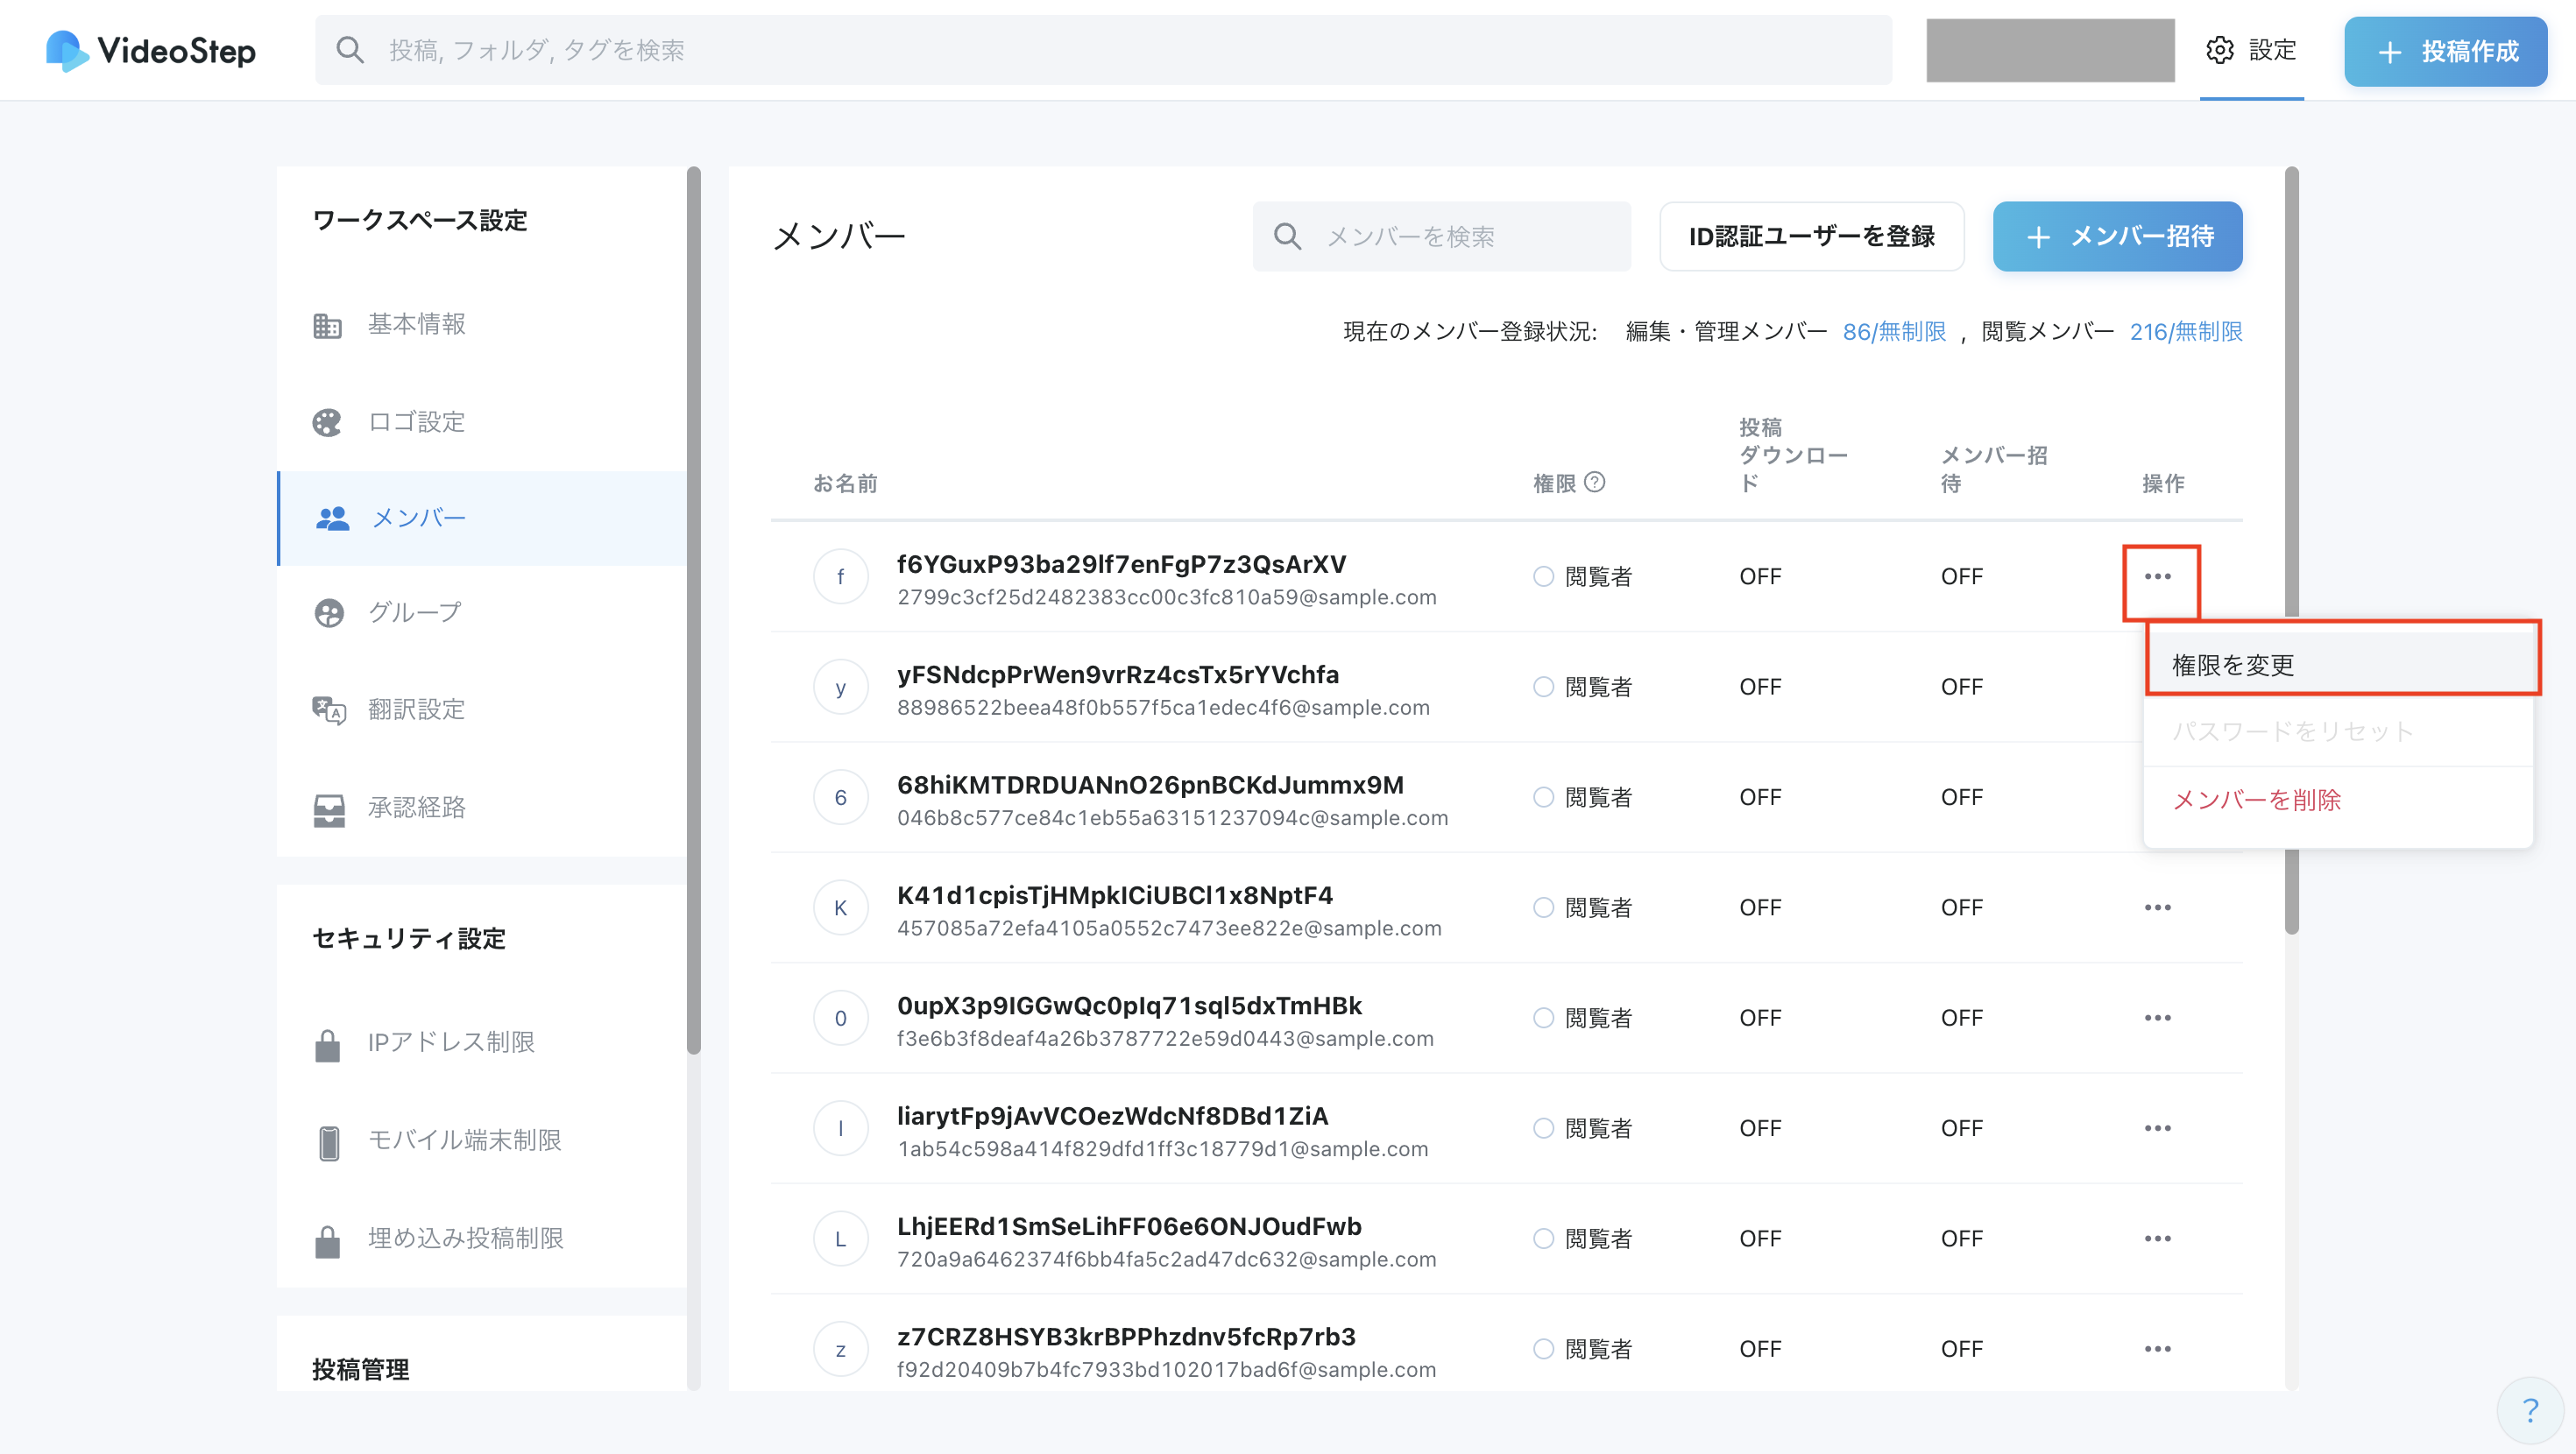
Task: Click the ロゴ設定 palette icon
Action: 327,422
